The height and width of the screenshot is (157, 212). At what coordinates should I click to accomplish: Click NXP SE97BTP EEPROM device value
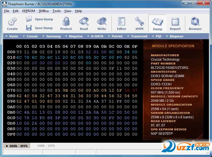point(162,134)
